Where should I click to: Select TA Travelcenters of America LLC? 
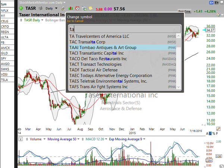(x=122, y=37)
